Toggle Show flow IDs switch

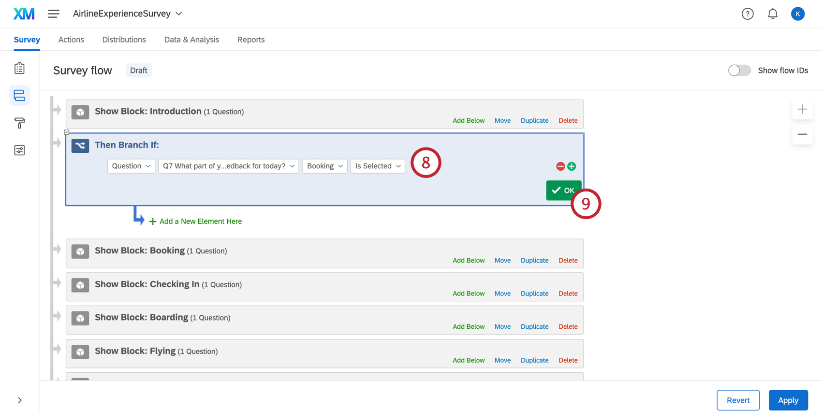739,71
